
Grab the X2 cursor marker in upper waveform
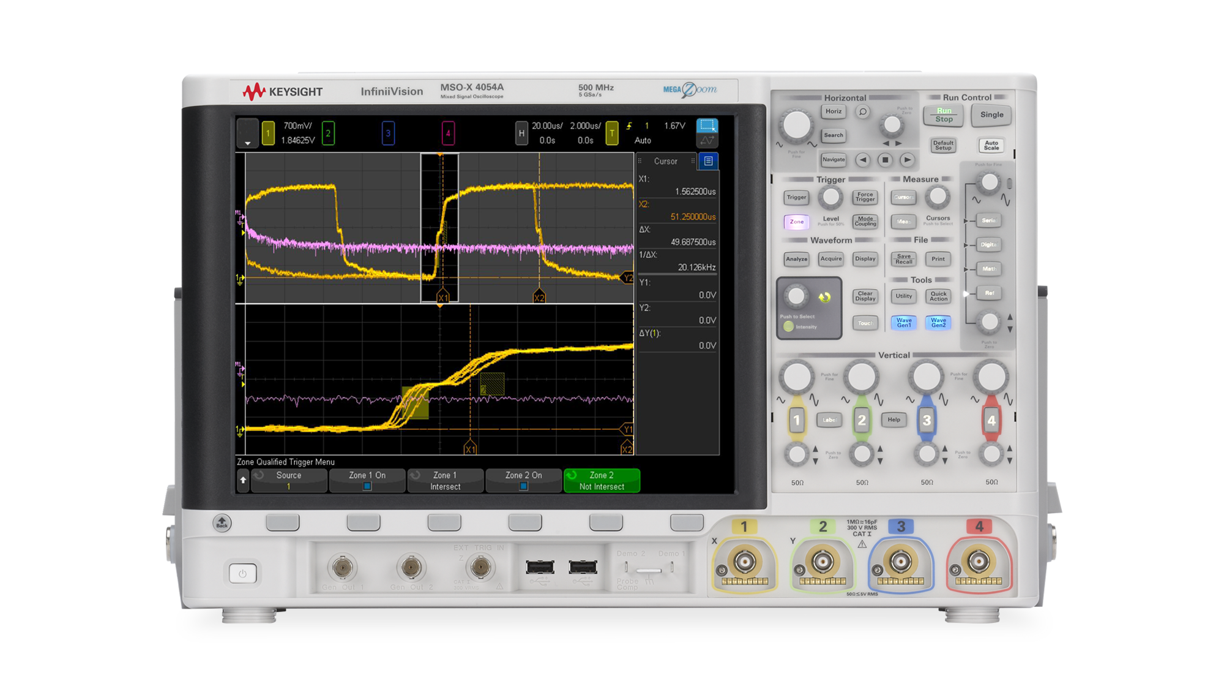(x=539, y=297)
